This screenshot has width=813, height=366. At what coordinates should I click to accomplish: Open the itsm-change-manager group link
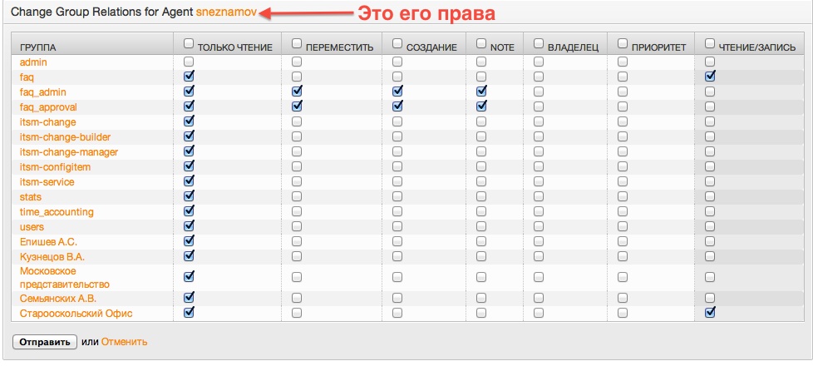coord(68,152)
